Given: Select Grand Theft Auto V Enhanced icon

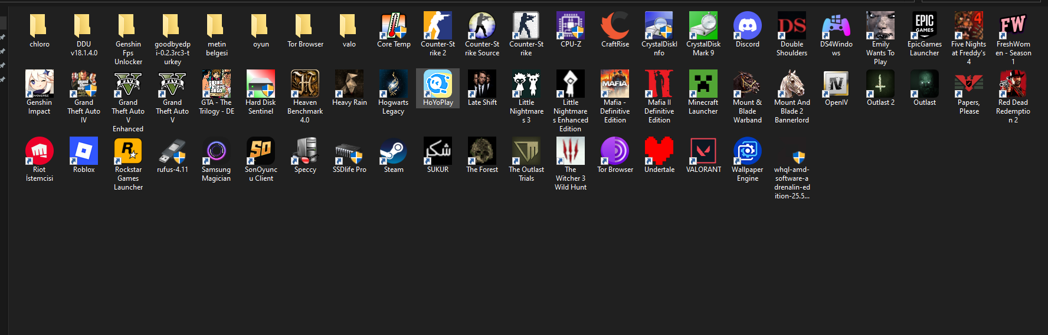Looking at the screenshot, I should (x=128, y=84).
